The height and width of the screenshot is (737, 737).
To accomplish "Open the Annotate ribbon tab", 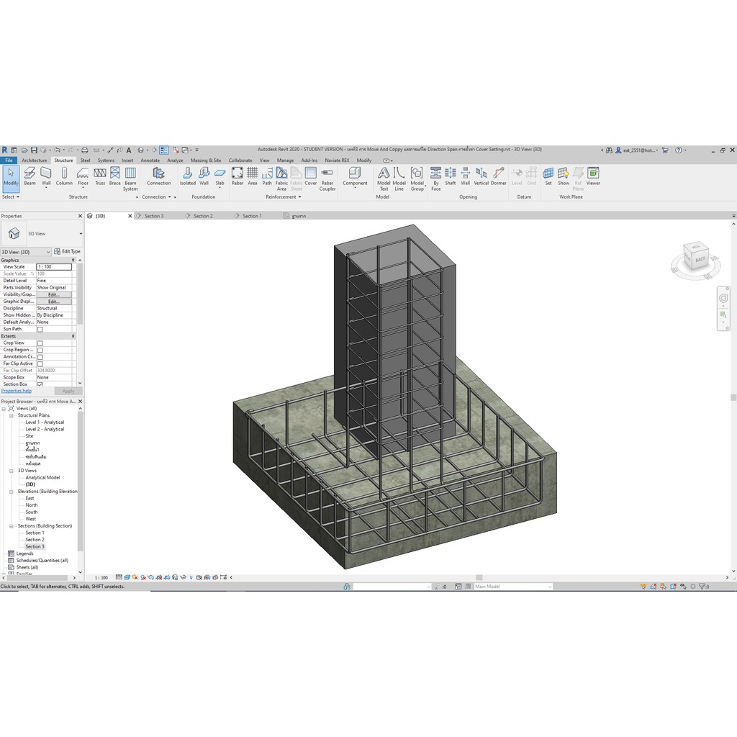I will 150,160.
